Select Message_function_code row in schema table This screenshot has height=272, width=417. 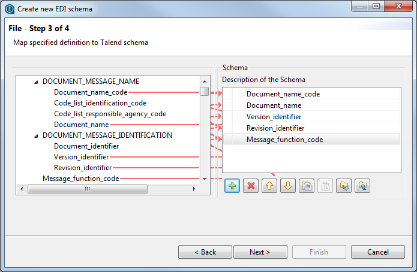point(284,140)
